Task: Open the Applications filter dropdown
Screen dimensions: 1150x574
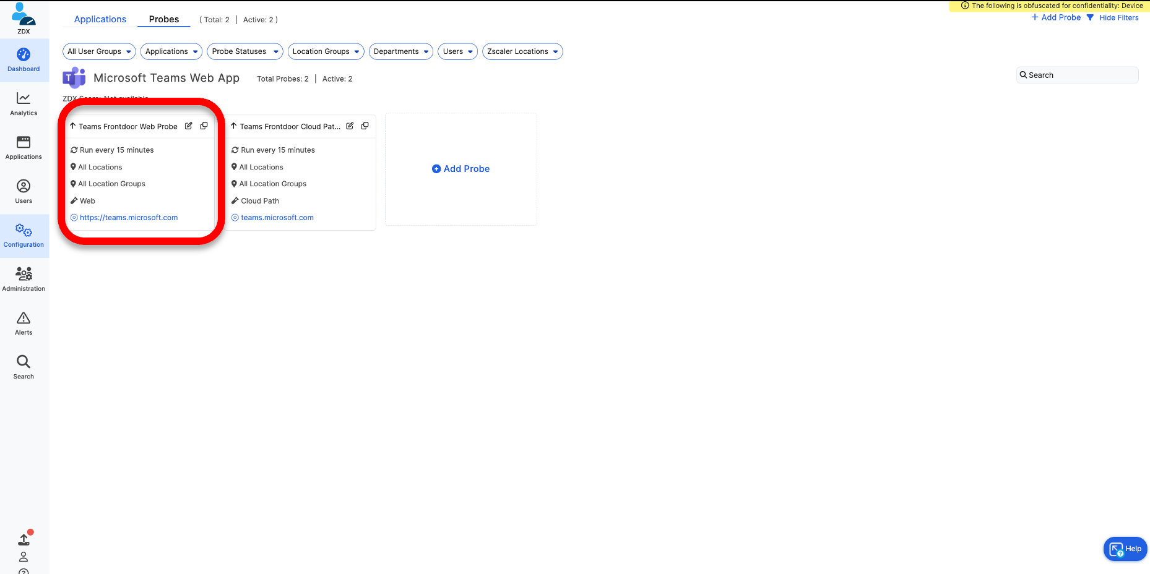Action: [x=171, y=51]
